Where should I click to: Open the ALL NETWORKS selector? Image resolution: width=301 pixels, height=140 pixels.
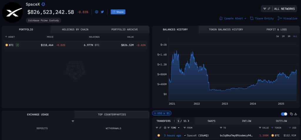(x=285, y=9)
